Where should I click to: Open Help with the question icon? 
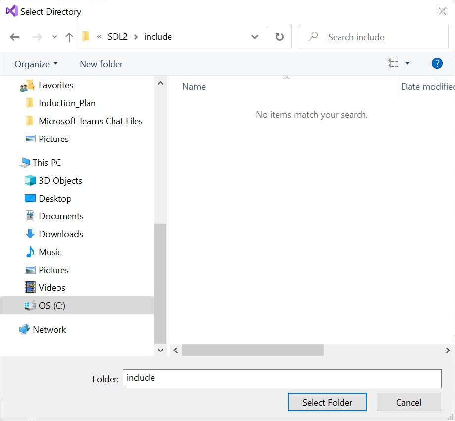437,63
